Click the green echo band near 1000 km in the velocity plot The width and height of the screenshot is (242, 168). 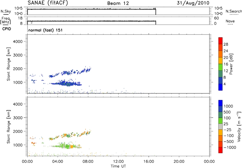click(66, 146)
